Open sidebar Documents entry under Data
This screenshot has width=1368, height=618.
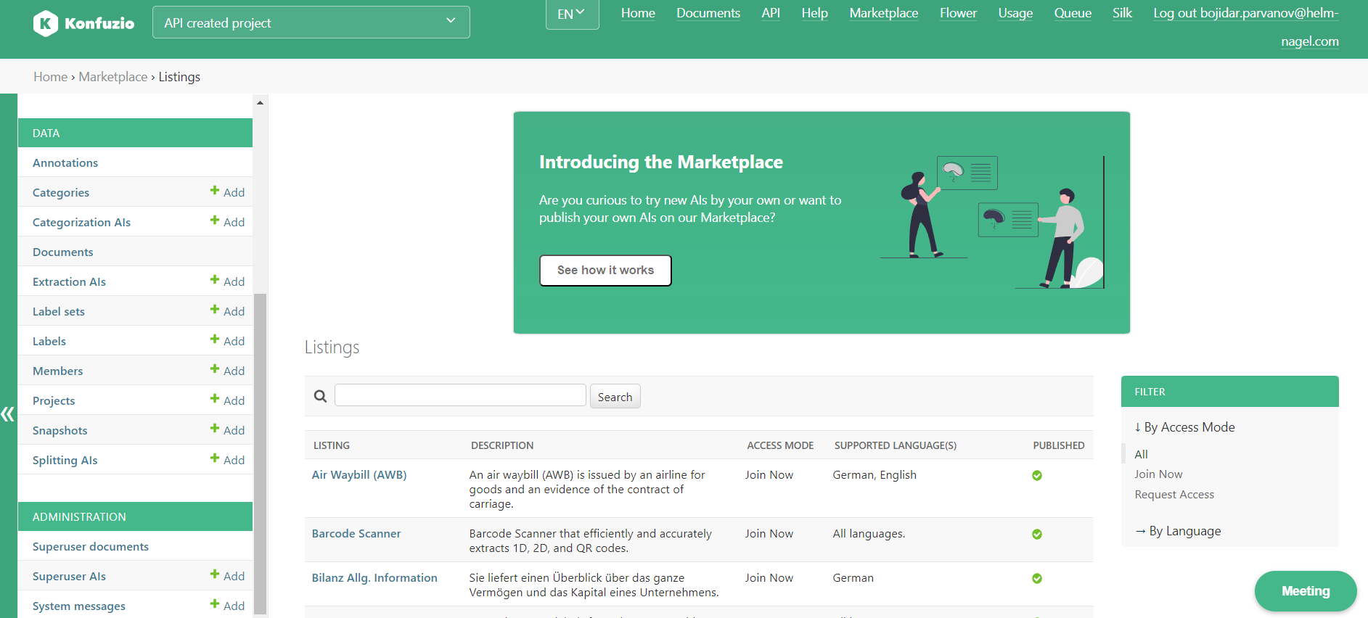[63, 252]
